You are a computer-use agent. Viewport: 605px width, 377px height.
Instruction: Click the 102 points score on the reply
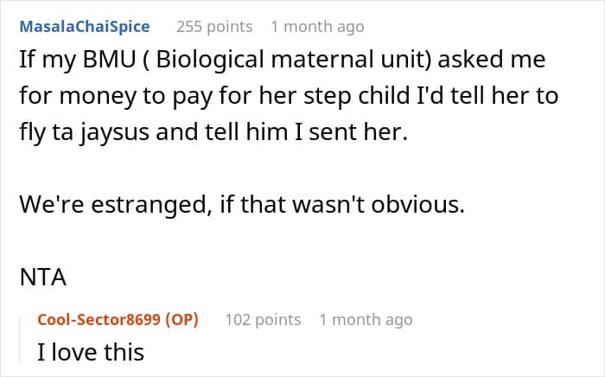263,319
